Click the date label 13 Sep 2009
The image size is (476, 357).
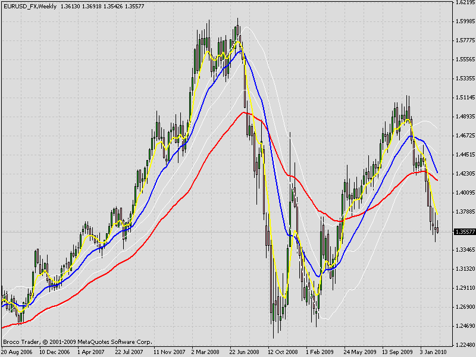pos(397,352)
